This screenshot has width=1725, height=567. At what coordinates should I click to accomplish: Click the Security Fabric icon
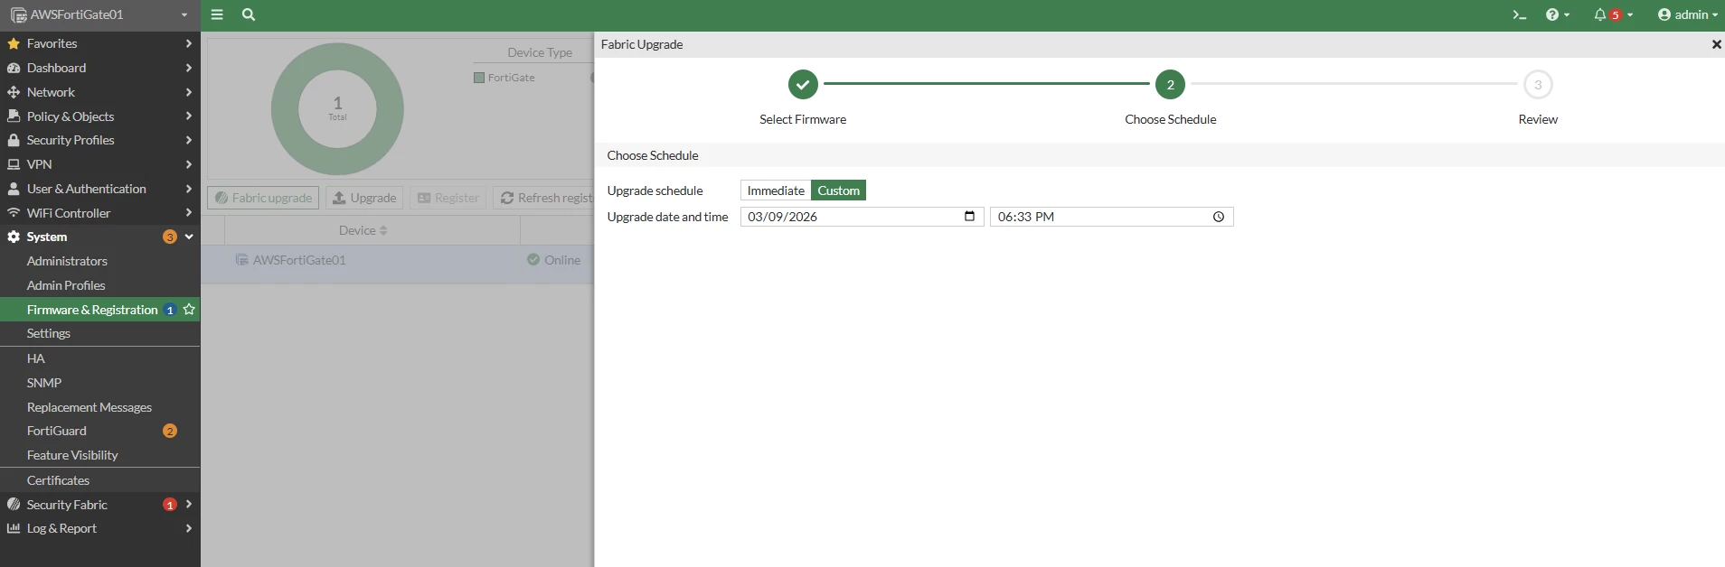14,505
